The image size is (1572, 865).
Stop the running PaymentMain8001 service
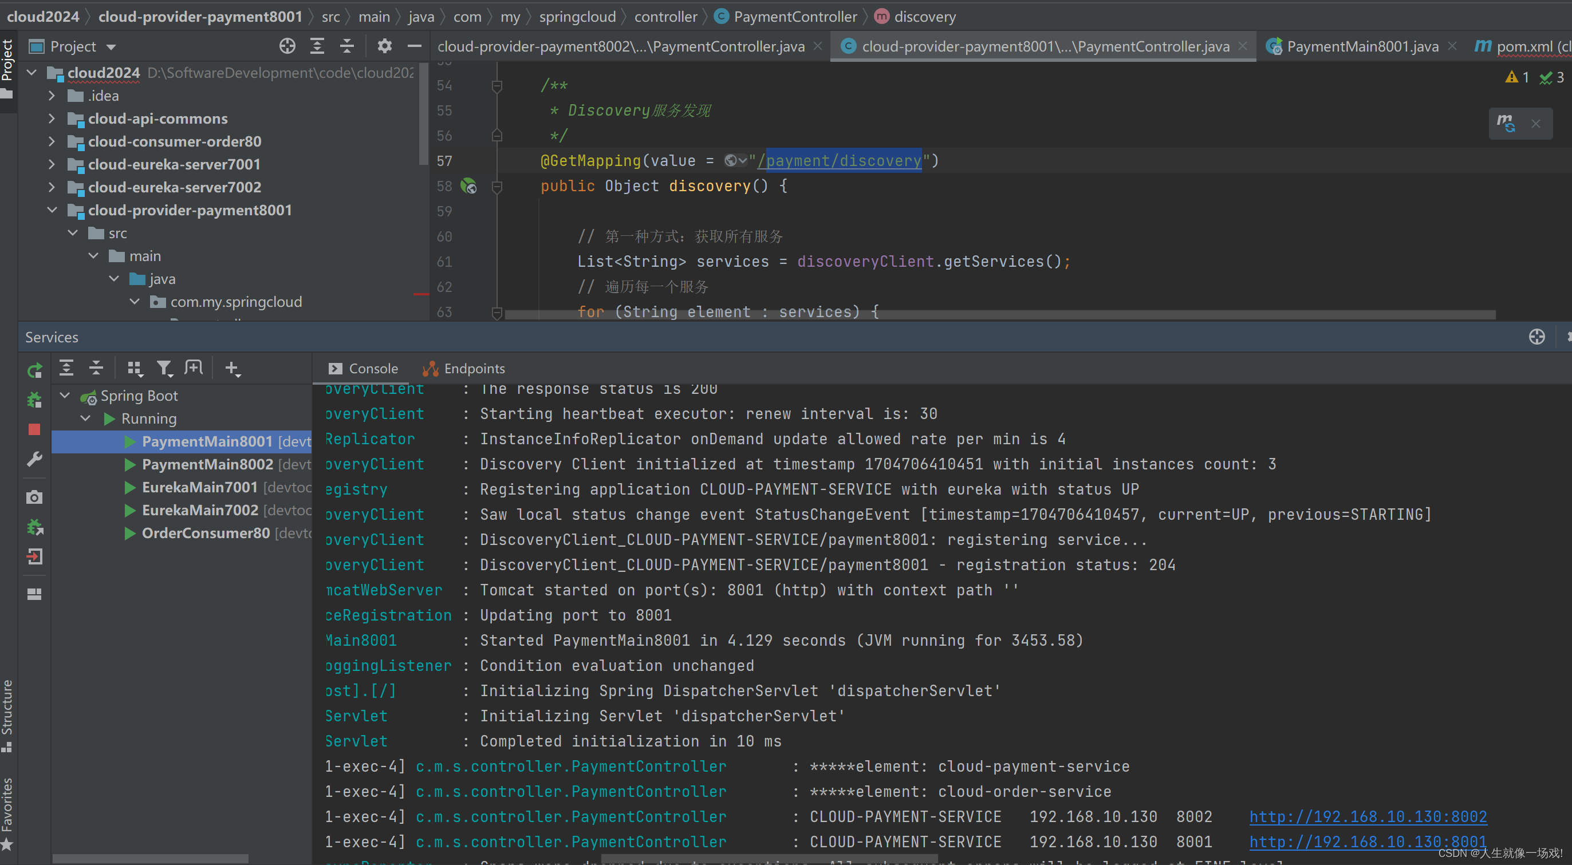click(35, 429)
